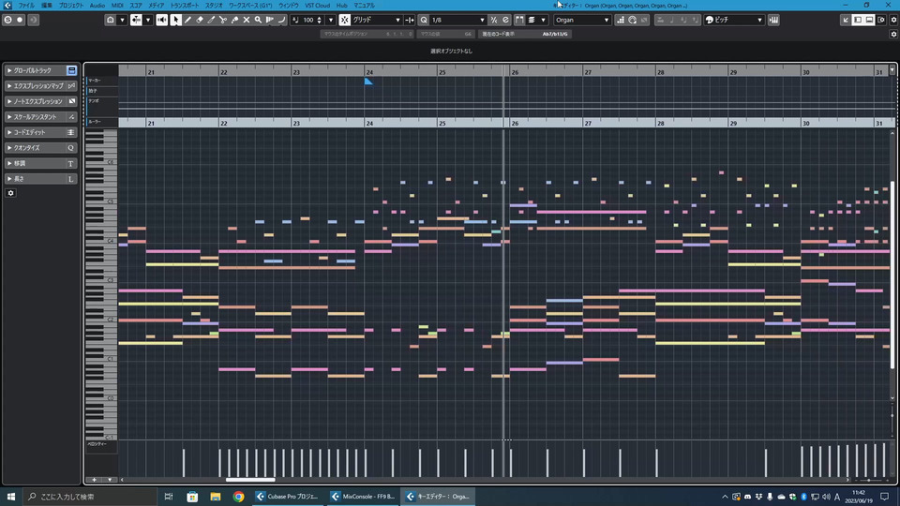This screenshot has width=900, height=506.
Task: Click the ruler at bar 27
Action: click(588, 71)
